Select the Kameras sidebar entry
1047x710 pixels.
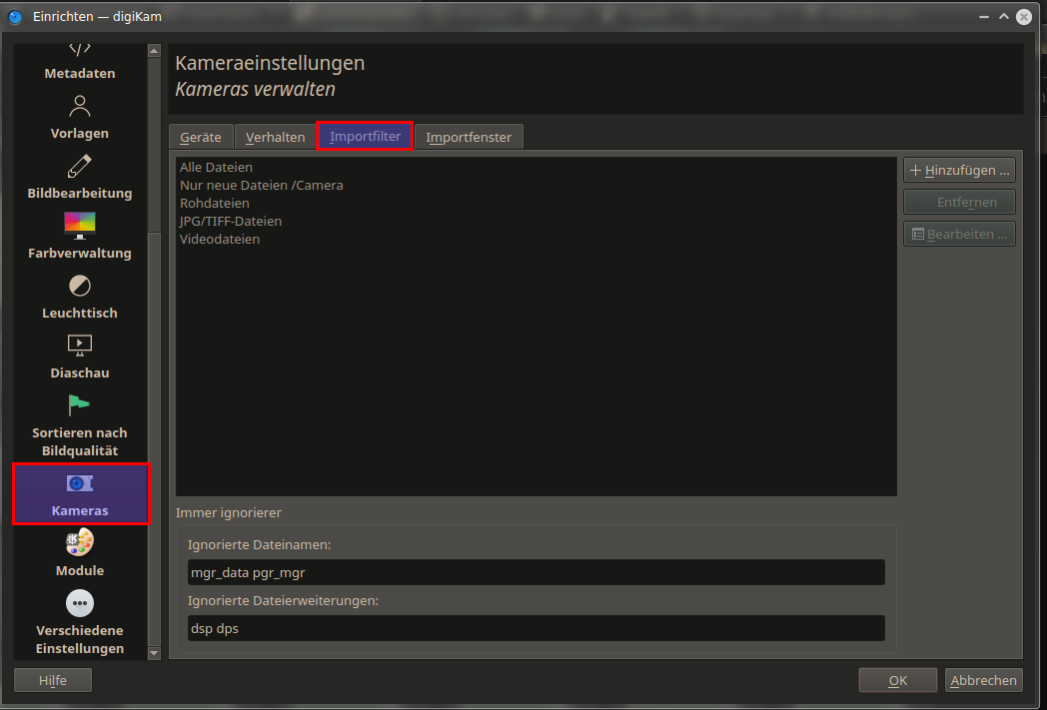[80, 493]
